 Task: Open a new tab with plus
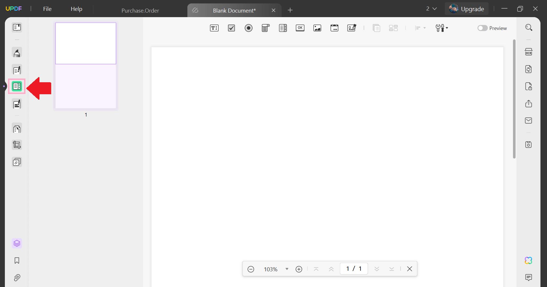tap(290, 10)
